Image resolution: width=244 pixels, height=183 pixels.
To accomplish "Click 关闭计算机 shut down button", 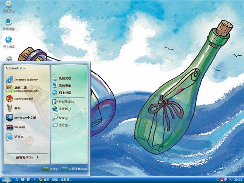I will click(x=74, y=169).
